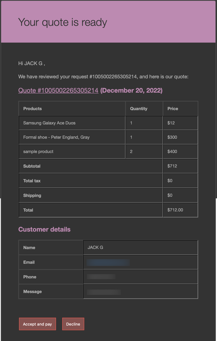
Task: Click the Customer details heading
Action: [44, 229]
